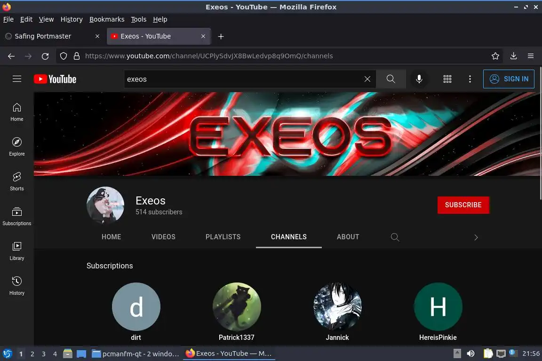Open the tracking protection shield icon
Screen dimensions: 542x361
63,56
